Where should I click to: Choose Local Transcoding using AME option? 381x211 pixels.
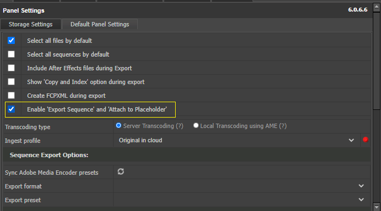pyautogui.click(x=196, y=125)
